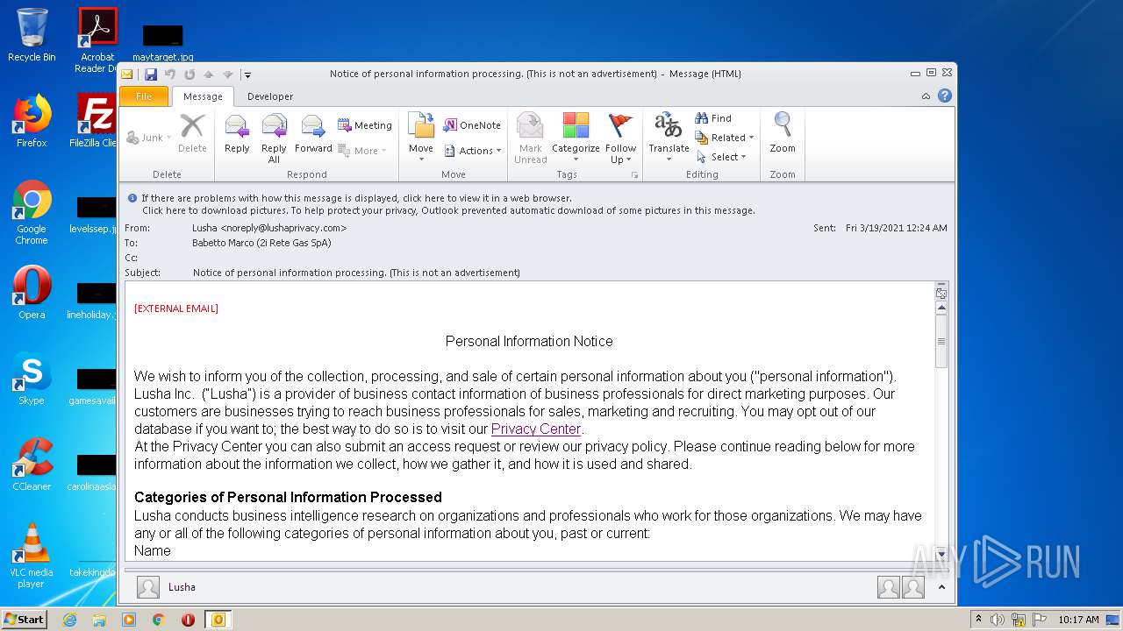Follow the Privacy Center link
This screenshot has width=1123, height=631.
[x=536, y=429]
